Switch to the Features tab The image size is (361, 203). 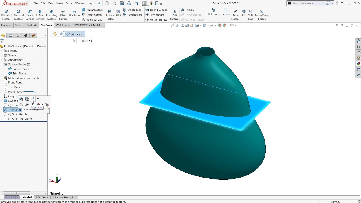[x=6, y=25]
